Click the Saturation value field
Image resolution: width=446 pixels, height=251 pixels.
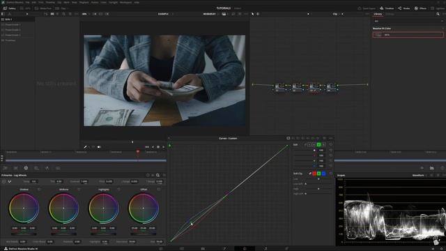132,242
